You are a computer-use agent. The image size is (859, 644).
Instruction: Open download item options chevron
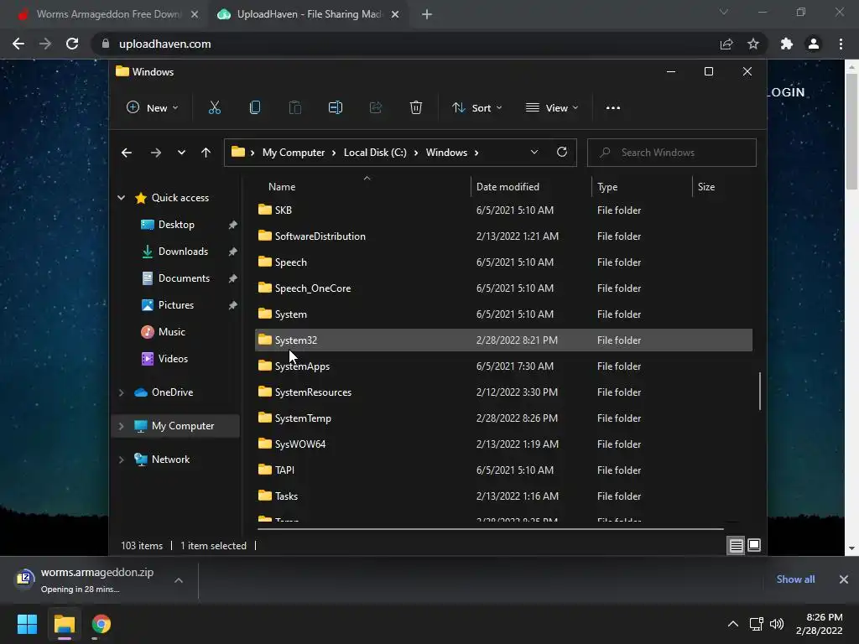click(x=179, y=580)
